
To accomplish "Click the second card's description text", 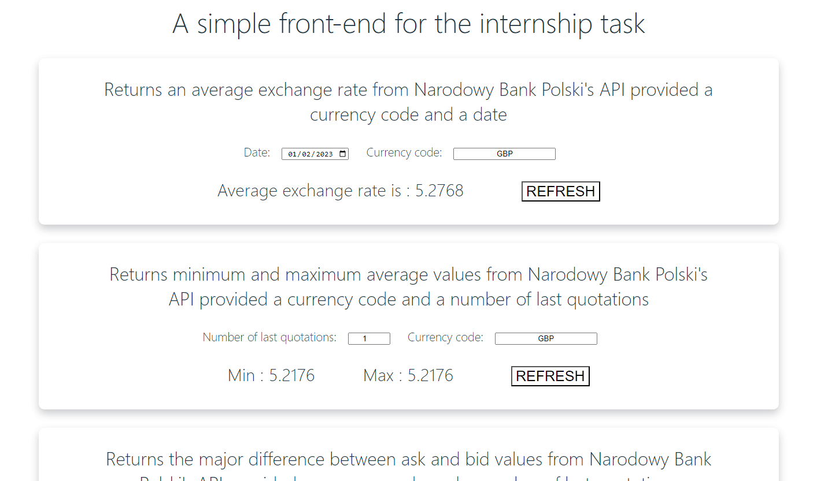I will click(x=408, y=286).
